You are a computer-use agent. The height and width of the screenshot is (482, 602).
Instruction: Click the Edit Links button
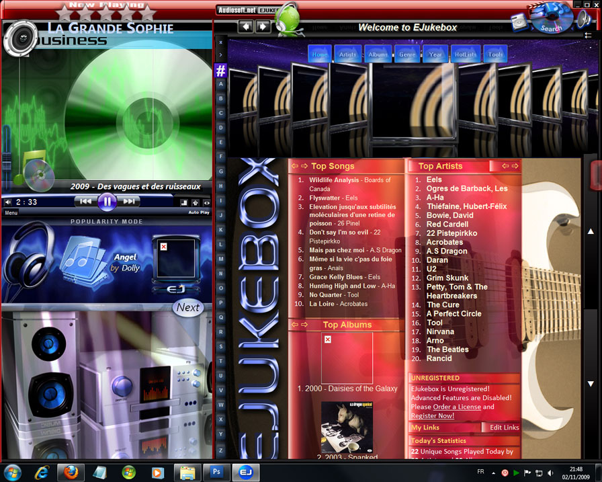click(504, 428)
